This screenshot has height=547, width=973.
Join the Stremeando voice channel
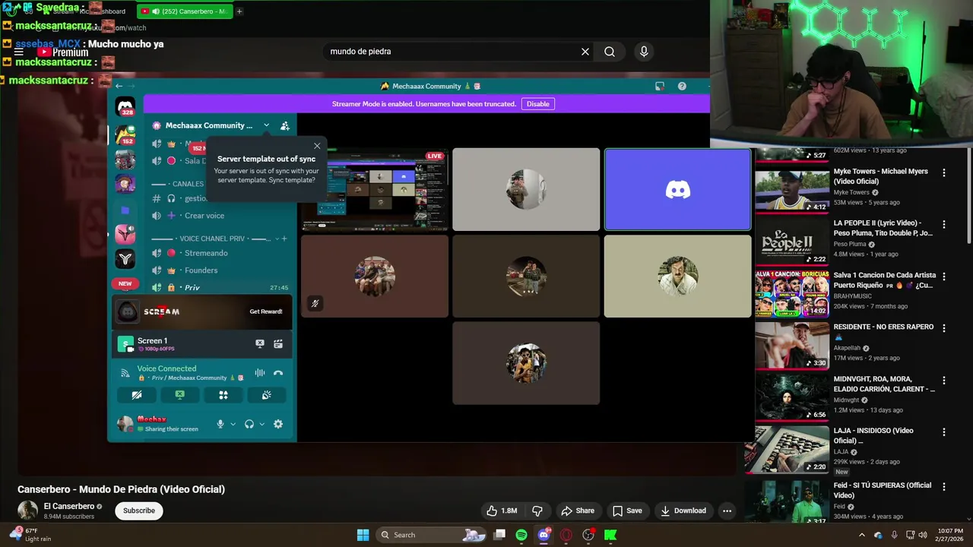[x=205, y=253]
